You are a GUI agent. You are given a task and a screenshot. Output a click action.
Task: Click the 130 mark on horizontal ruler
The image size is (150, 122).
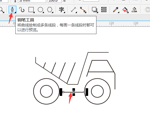pos(136,23)
